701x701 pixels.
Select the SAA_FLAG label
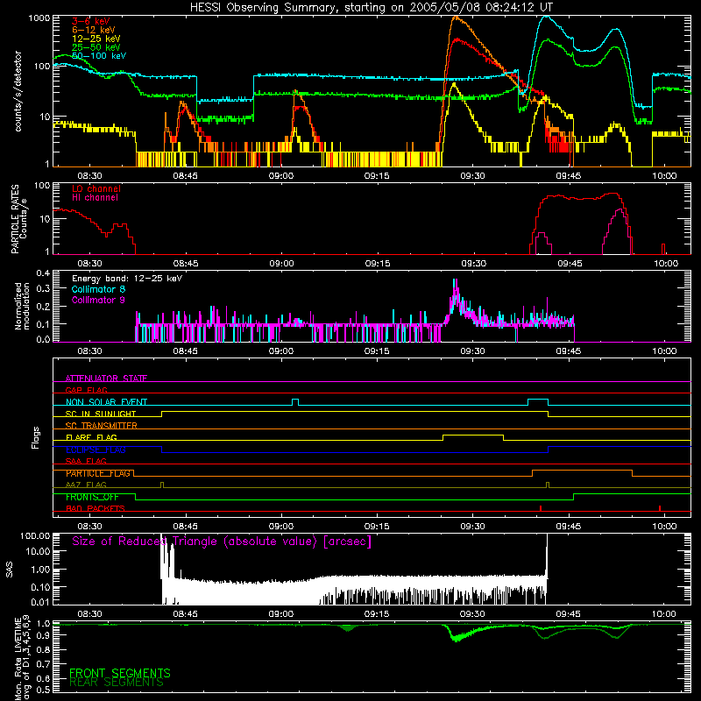[86, 461]
